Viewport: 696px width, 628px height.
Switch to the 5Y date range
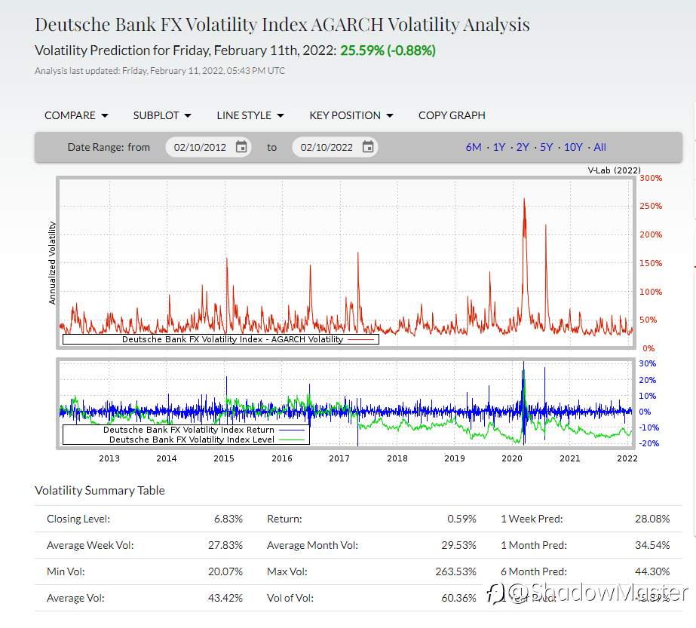tap(546, 147)
